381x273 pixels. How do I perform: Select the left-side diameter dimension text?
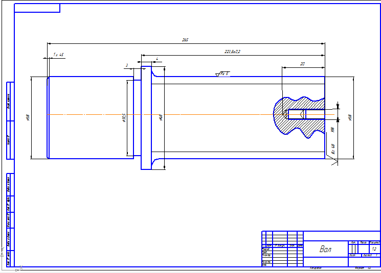point(28,117)
